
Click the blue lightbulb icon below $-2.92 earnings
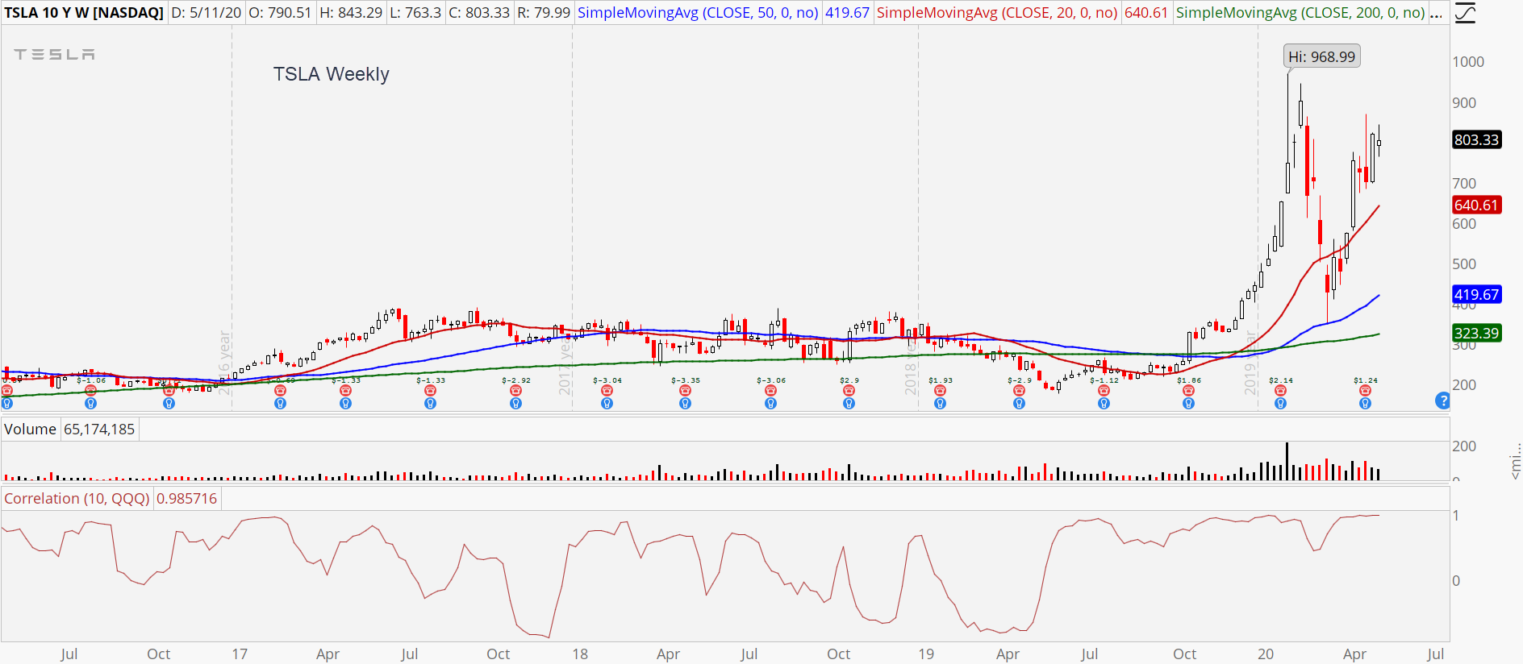tap(515, 404)
